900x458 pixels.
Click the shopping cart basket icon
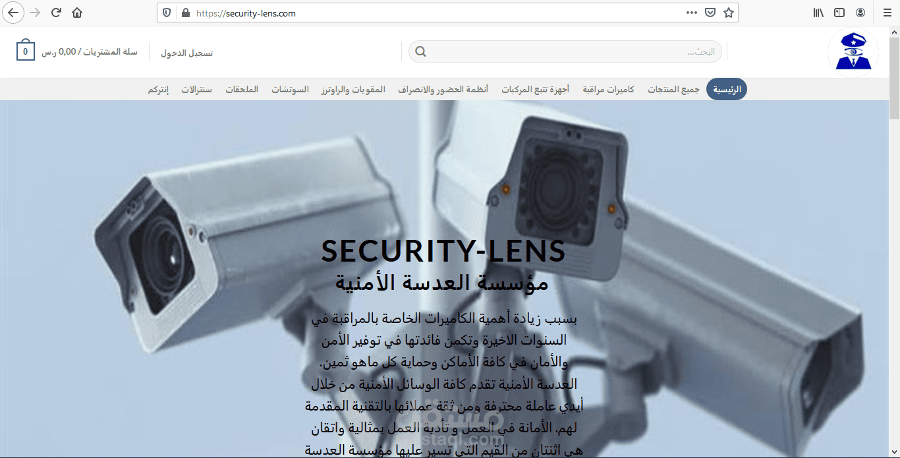(x=26, y=51)
